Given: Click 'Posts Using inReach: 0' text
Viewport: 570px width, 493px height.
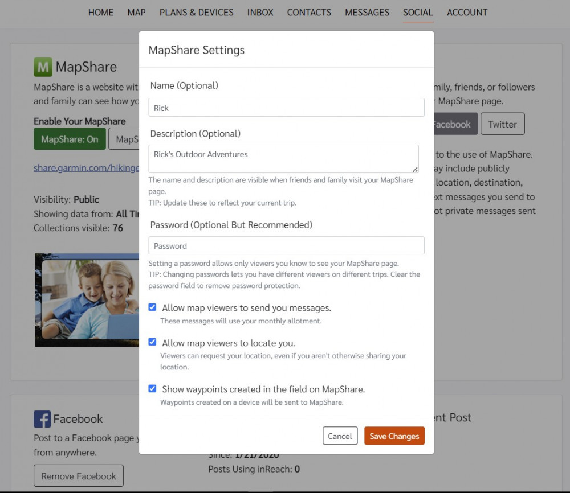Looking at the screenshot, I should (254, 469).
